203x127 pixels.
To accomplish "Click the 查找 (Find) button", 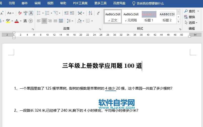I will 190,11.
